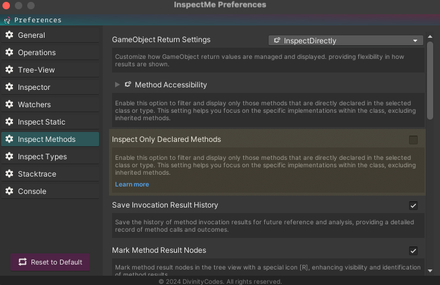The width and height of the screenshot is (440, 285).
Task: Open the General preferences section
Action: 50,35
